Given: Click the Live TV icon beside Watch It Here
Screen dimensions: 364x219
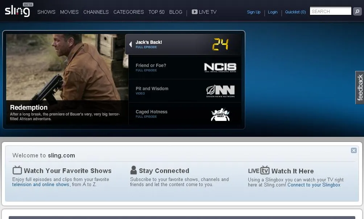Looking at the screenshot, I should tap(258, 170).
